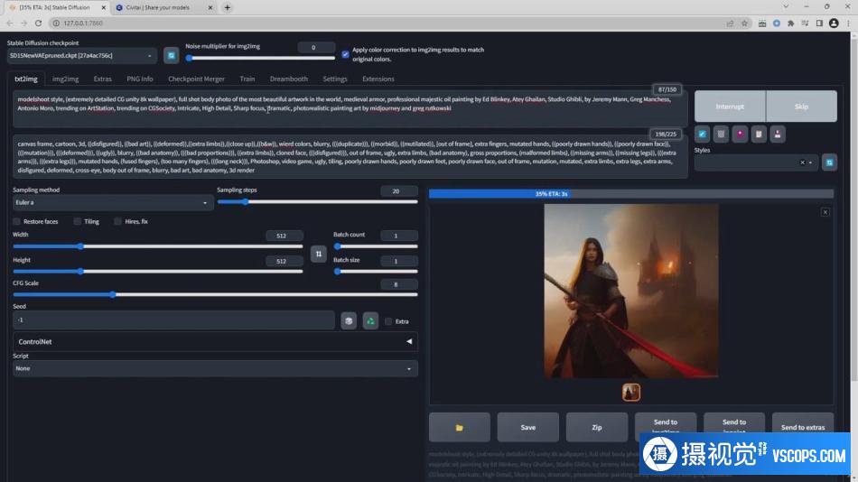Apply selected styles with the clipboard icon
858x482 pixels.
click(x=759, y=134)
